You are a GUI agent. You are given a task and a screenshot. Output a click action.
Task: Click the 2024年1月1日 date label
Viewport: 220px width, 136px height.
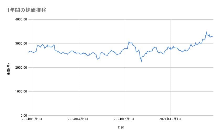point(32,119)
